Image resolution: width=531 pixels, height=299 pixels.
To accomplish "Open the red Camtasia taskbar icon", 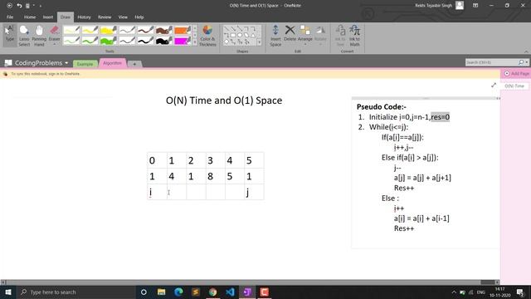I will coord(265,292).
